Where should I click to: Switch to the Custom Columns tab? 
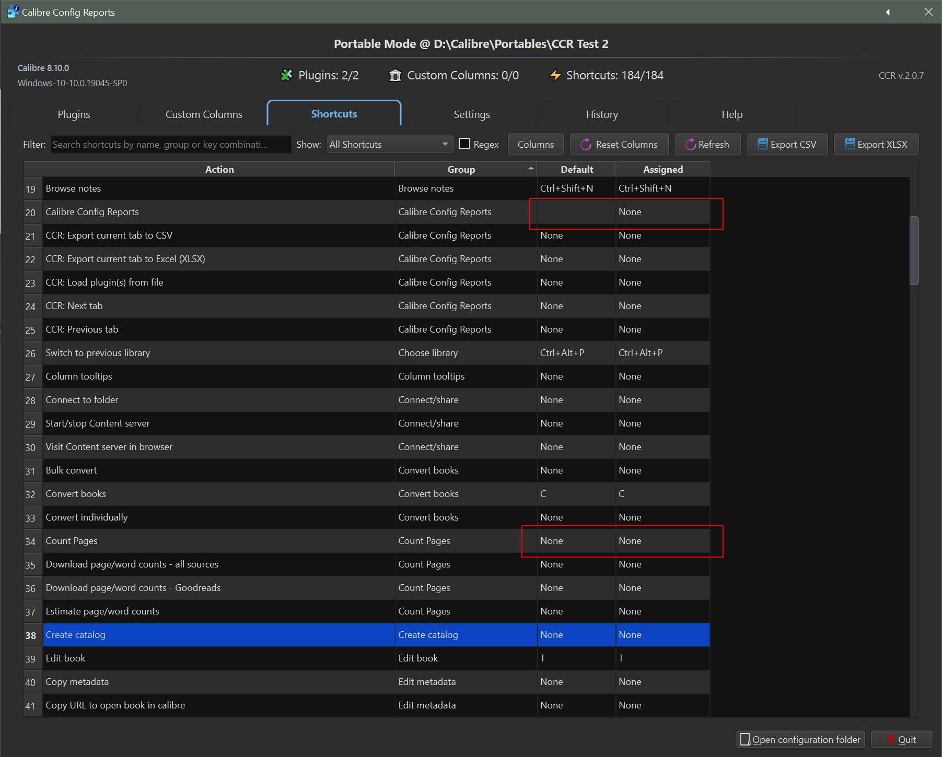pos(204,114)
